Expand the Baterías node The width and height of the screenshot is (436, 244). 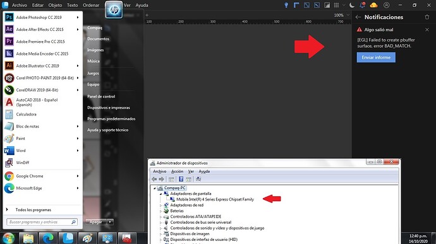[160, 211]
